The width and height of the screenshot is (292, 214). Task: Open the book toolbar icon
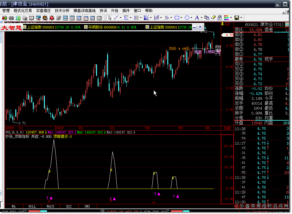31,18
